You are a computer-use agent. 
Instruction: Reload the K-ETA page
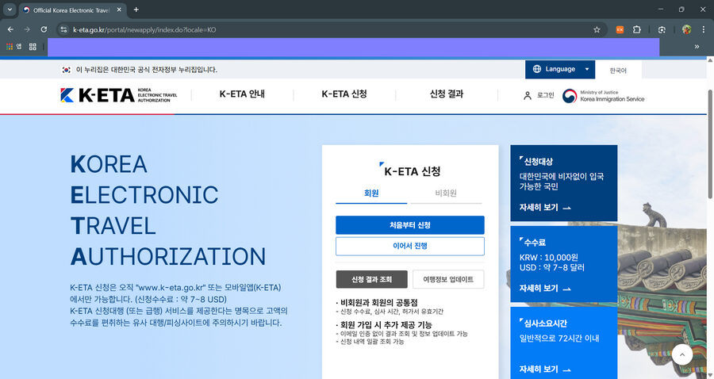pos(44,29)
